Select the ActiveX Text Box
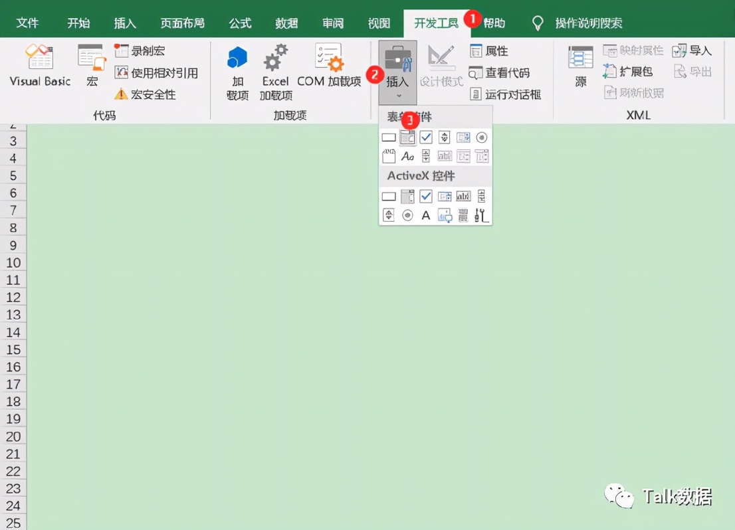The width and height of the screenshot is (735, 530). 463,197
